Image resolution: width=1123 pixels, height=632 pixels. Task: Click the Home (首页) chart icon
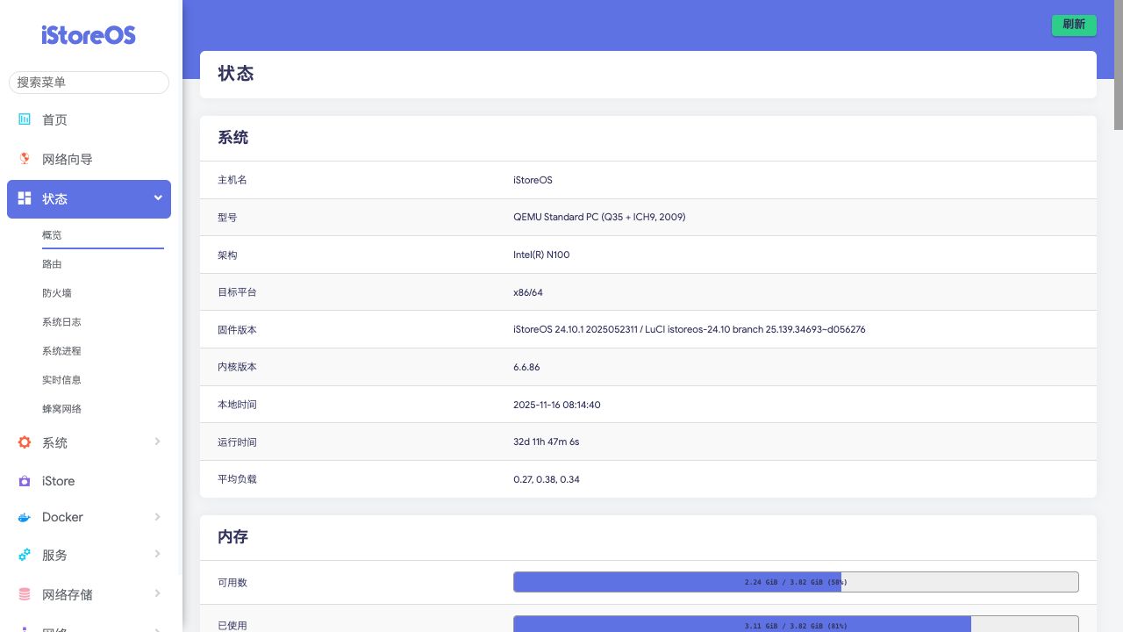(x=25, y=119)
